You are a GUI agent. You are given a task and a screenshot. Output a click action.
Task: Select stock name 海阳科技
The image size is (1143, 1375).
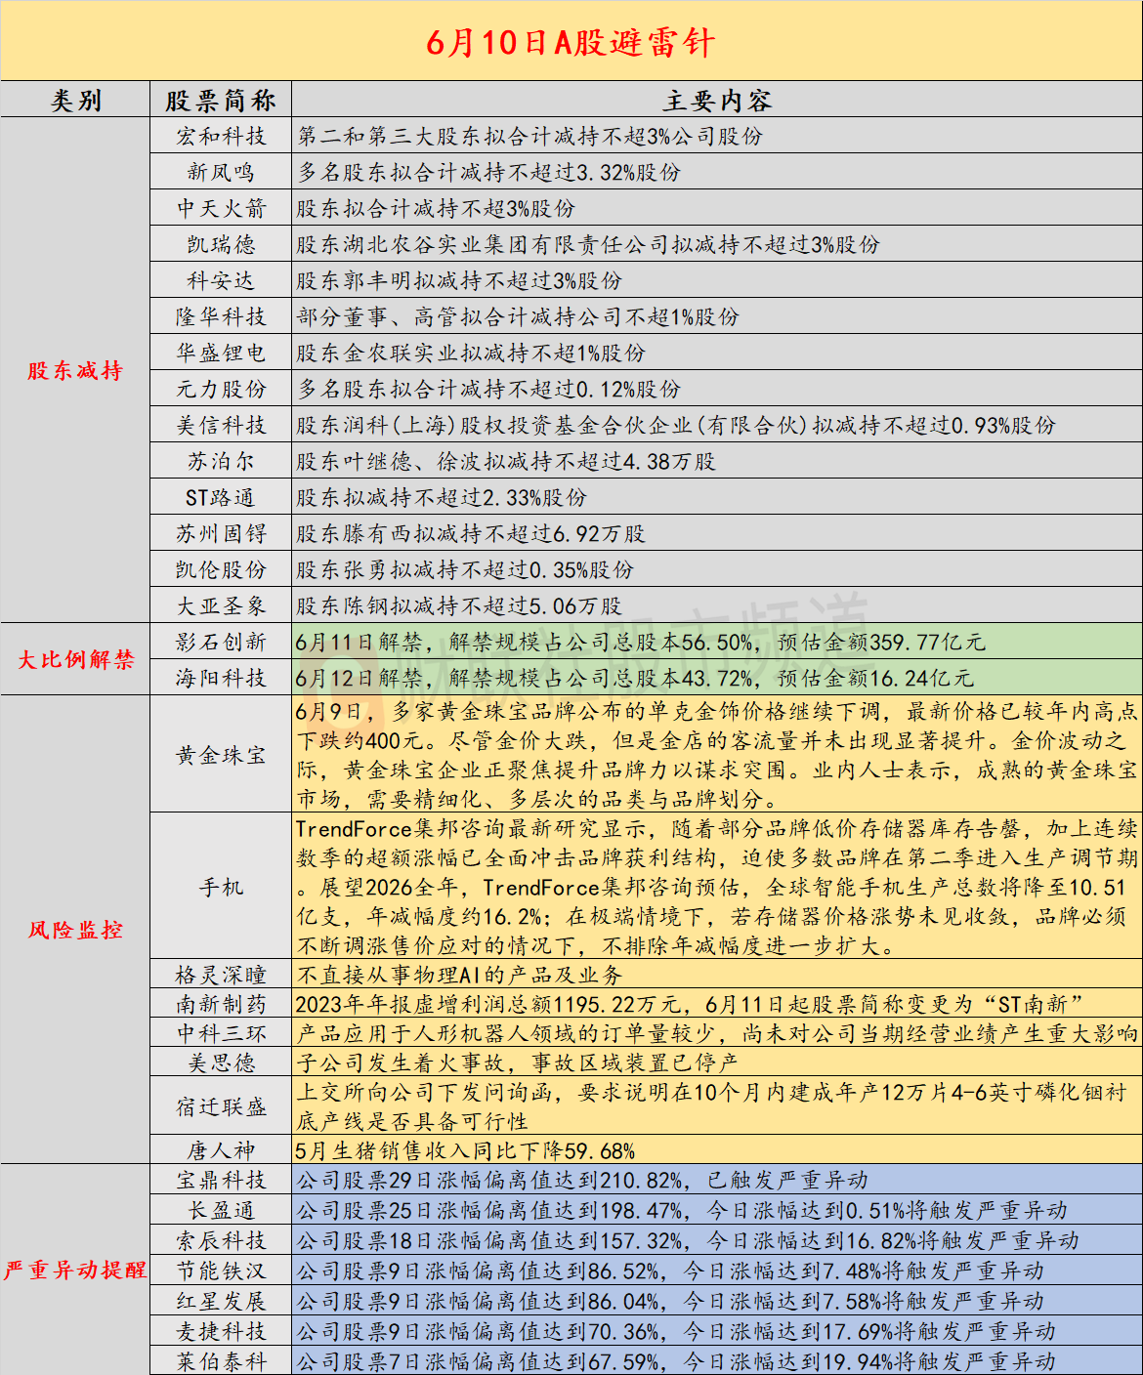click(x=221, y=679)
